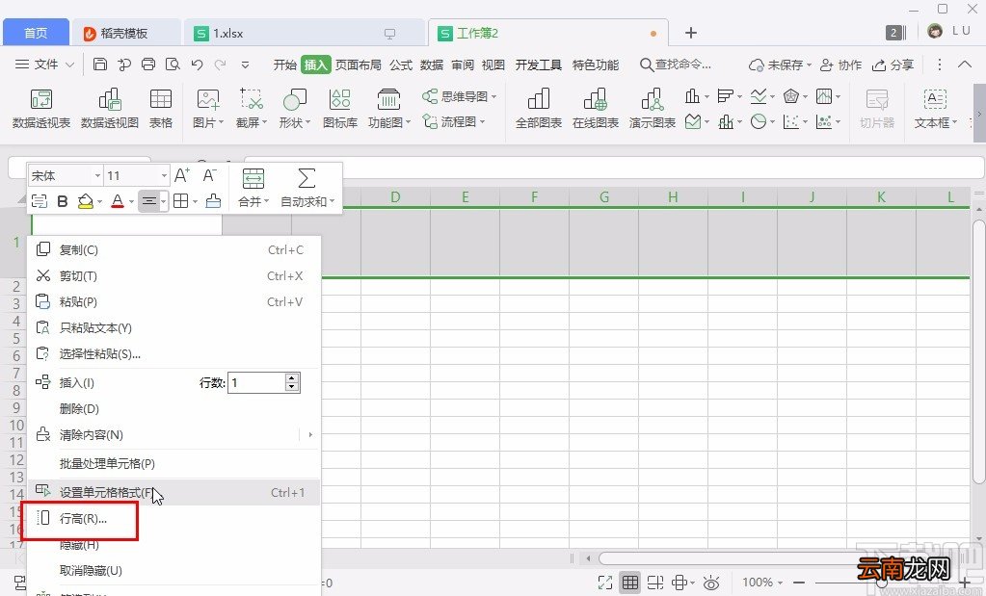Click 首页 home tab button
The height and width of the screenshot is (596, 986).
[x=36, y=33]
